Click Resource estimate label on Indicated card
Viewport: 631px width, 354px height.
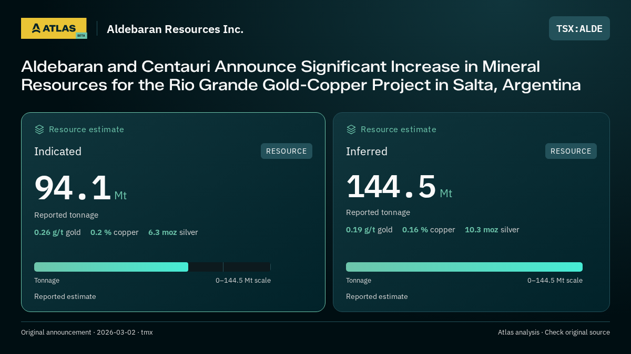pos(86,130)
